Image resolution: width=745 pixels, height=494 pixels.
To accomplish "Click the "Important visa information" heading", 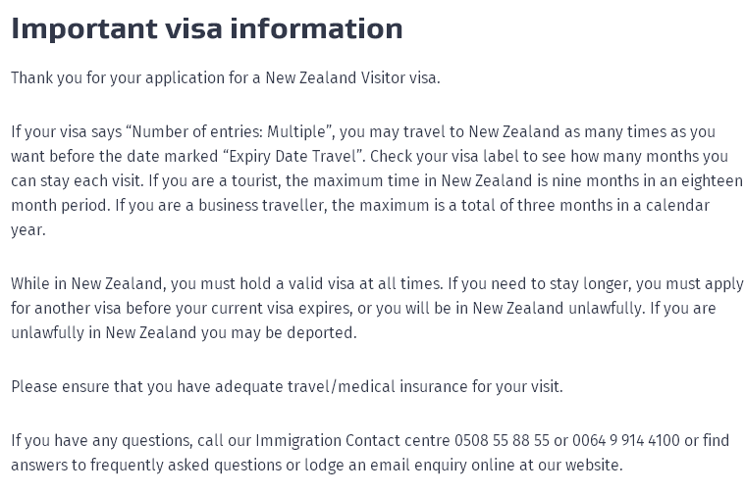I will 206,28.
